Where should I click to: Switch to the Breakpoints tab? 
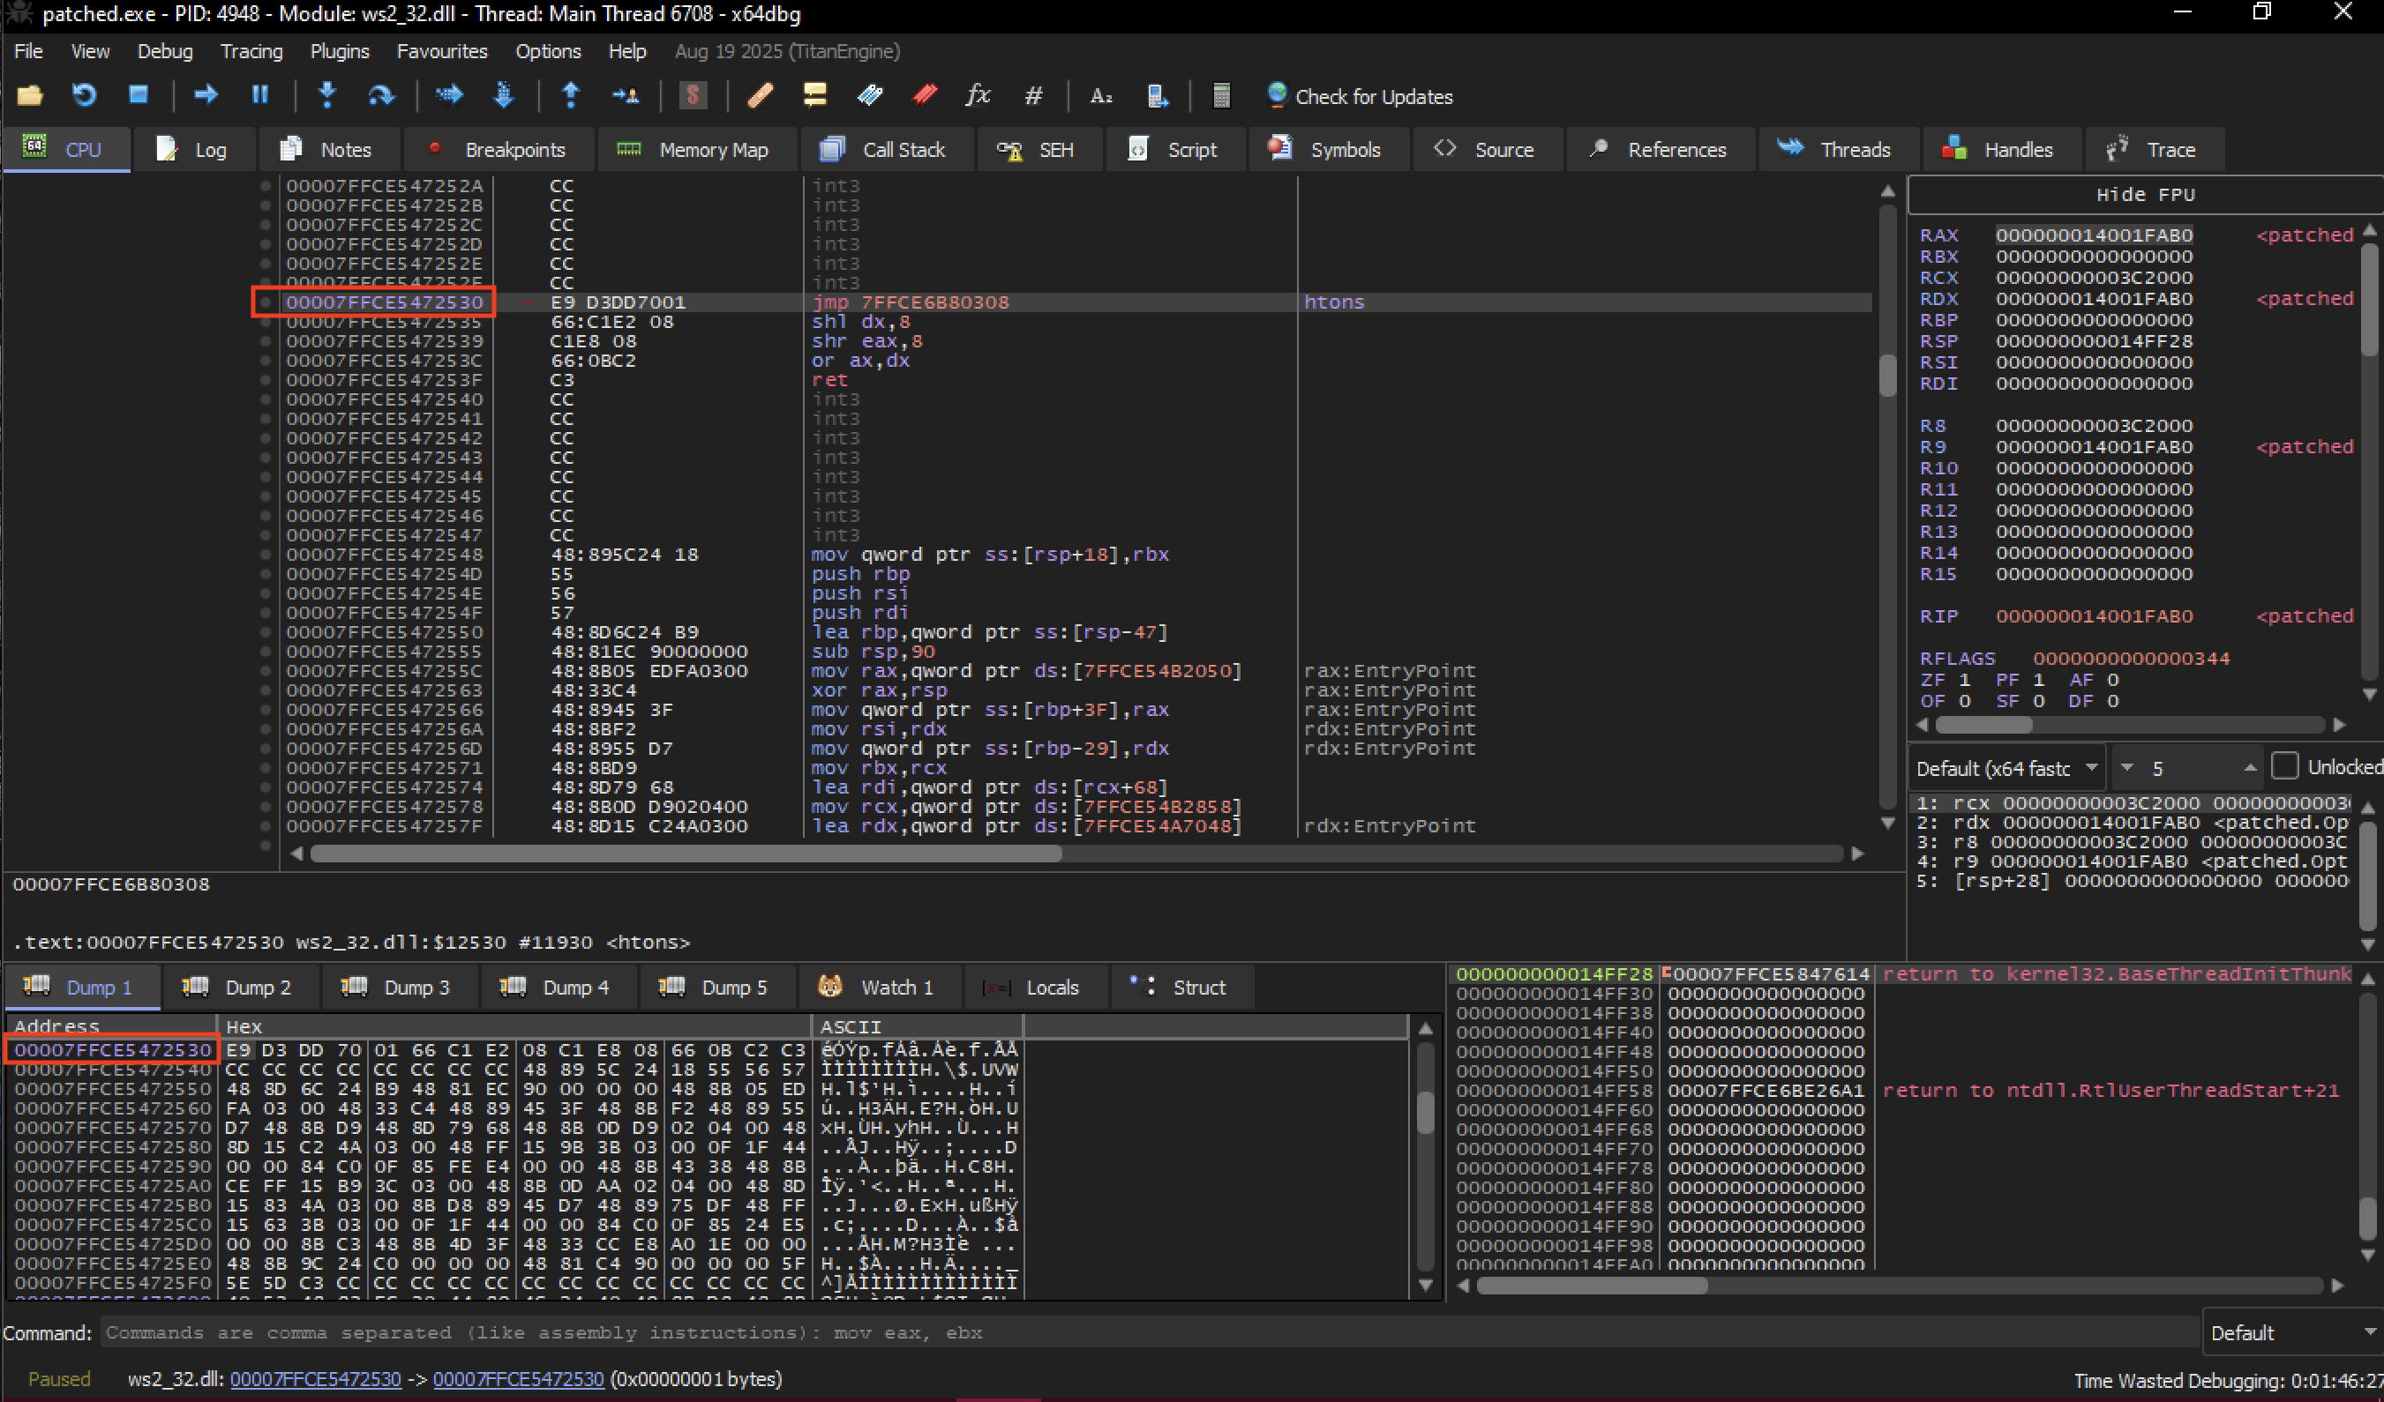[x=499, y=149]
